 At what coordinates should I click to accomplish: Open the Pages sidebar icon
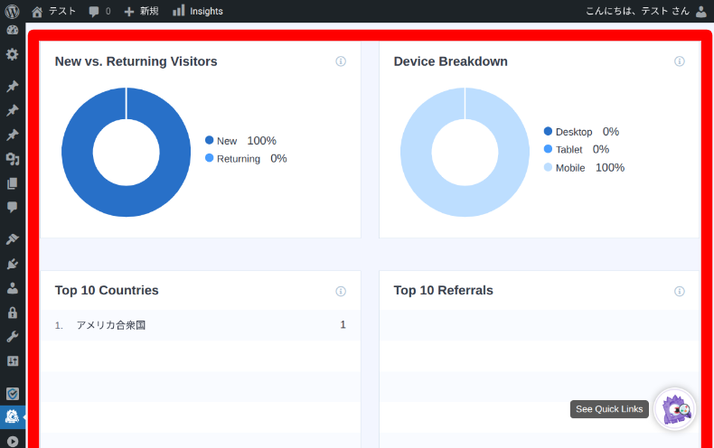(12, 182)
